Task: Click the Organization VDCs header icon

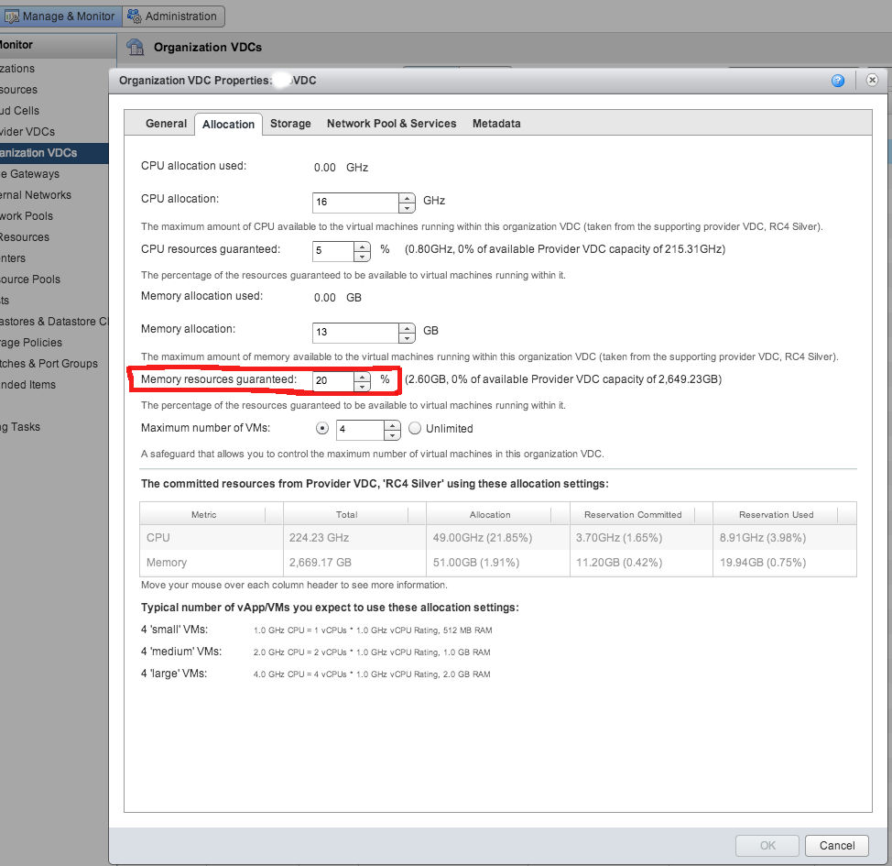Action: (x=136, y=48)
